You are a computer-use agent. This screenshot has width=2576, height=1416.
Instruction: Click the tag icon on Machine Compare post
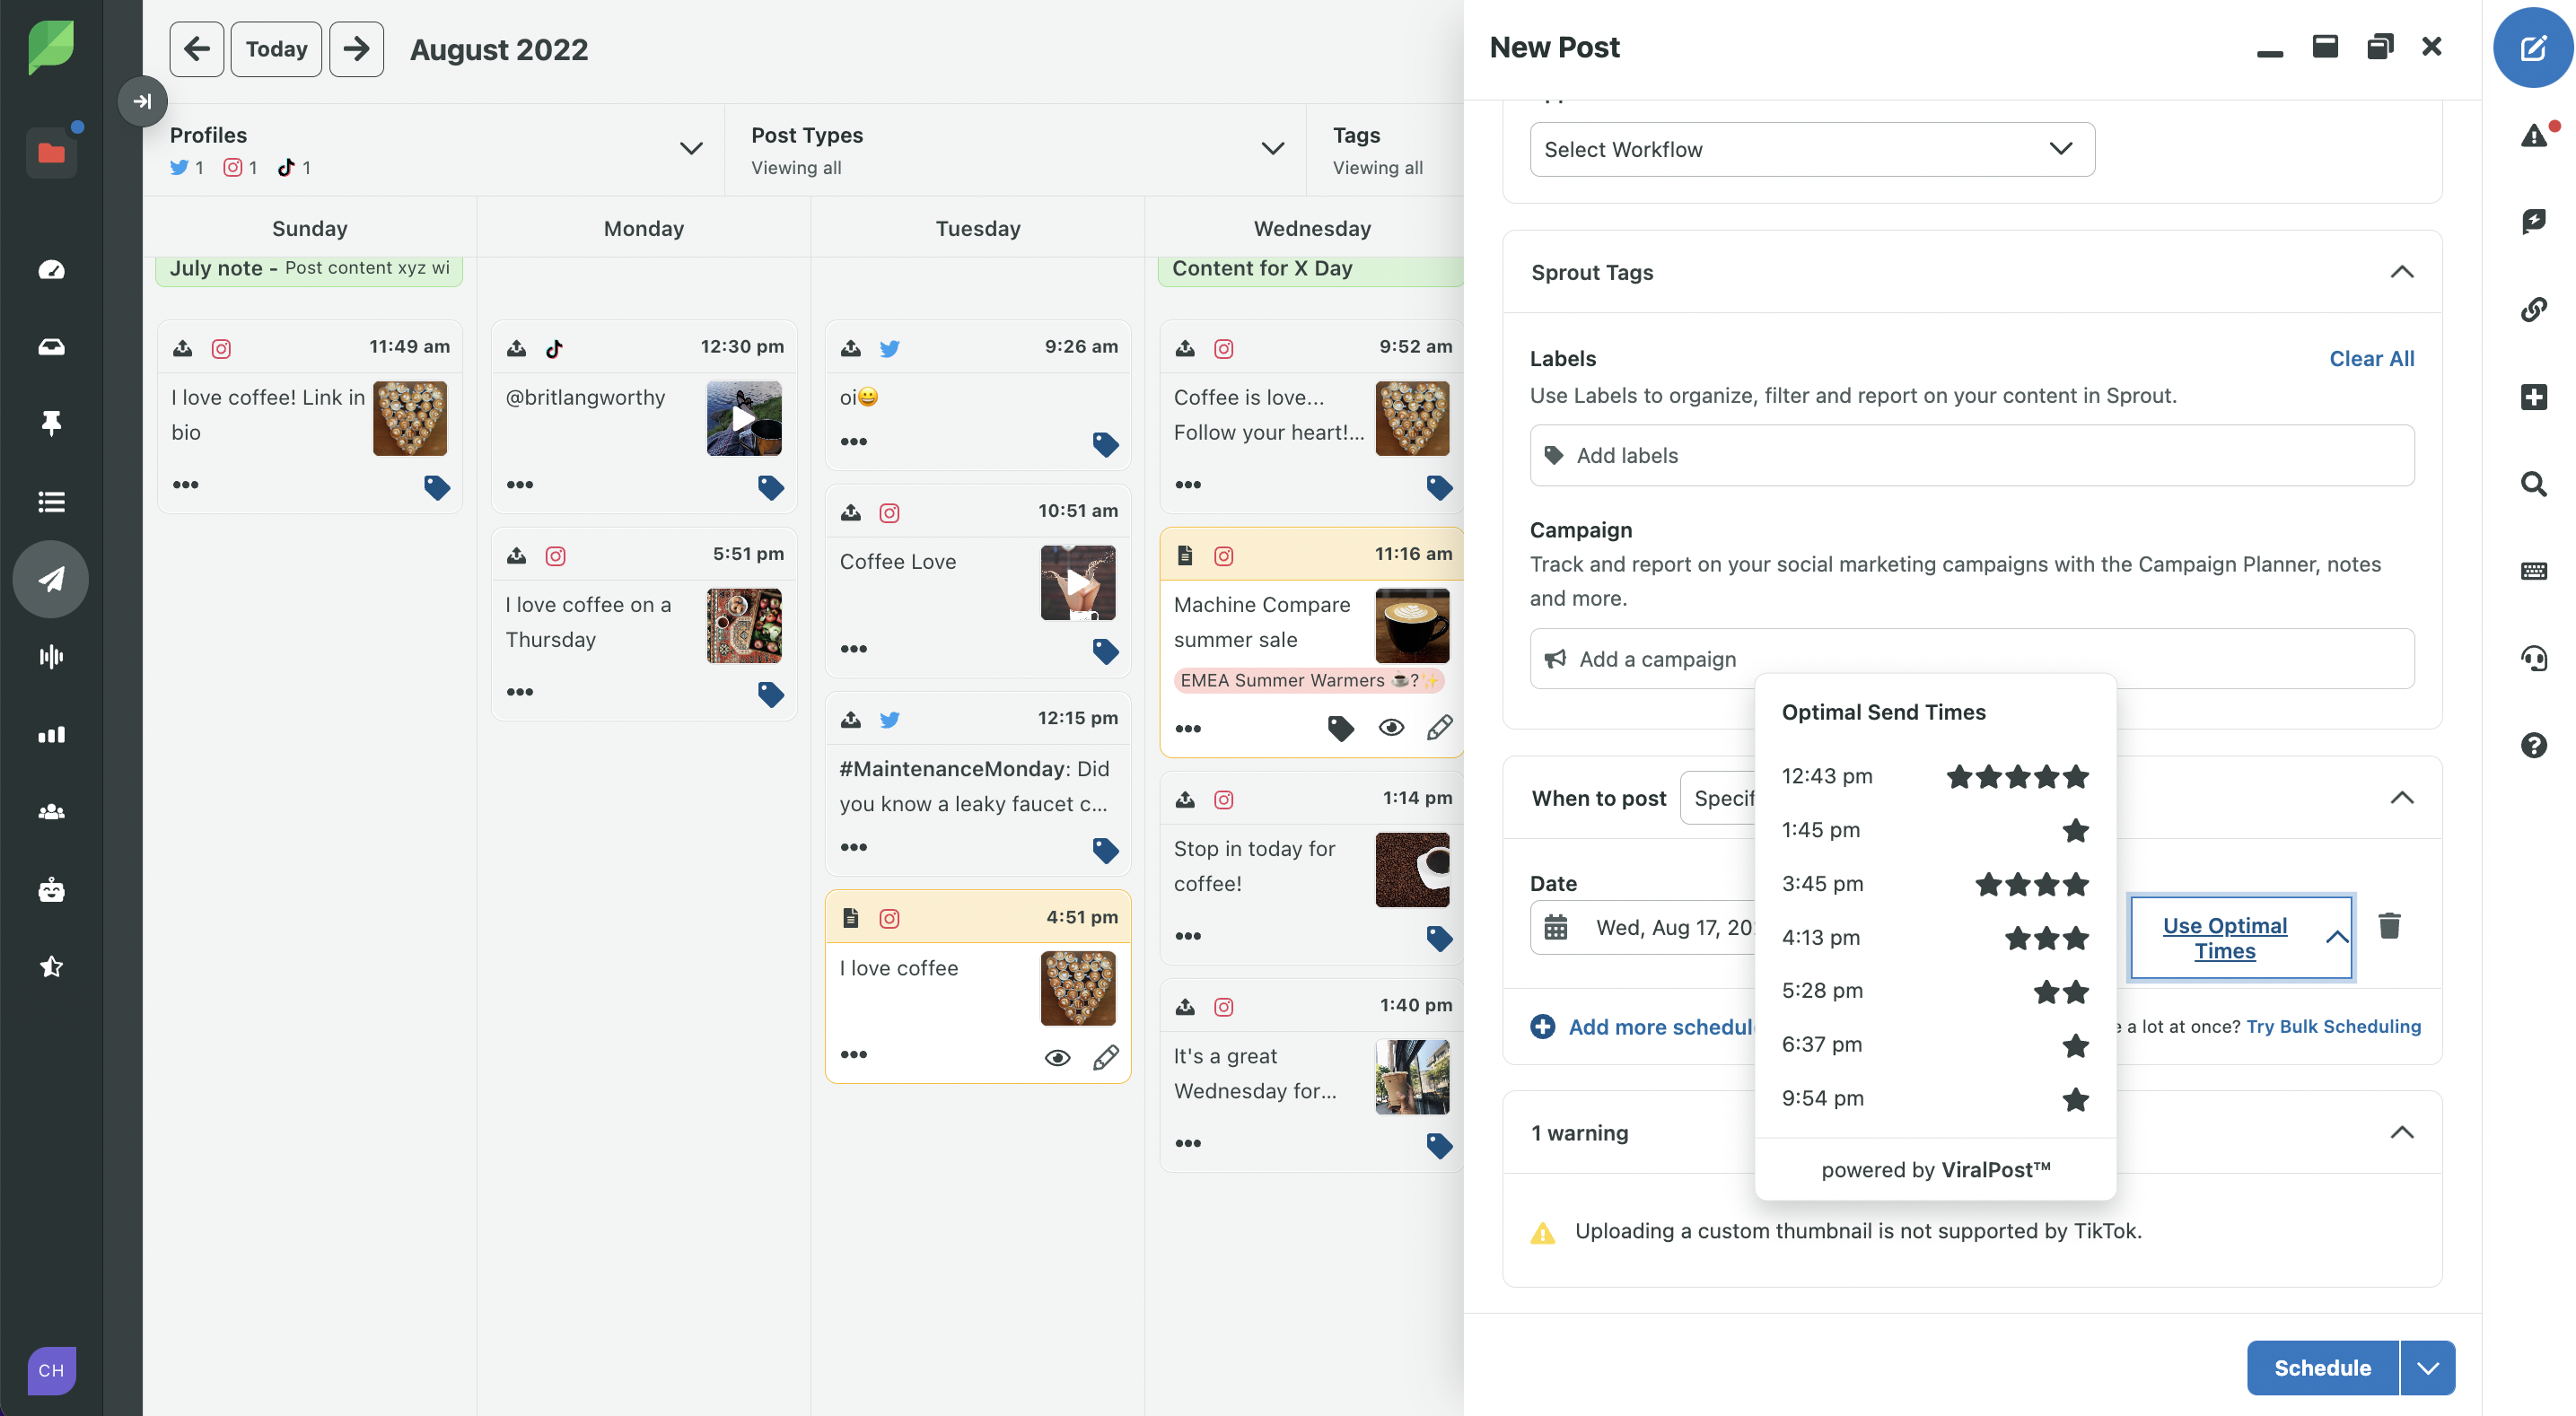1340,728
